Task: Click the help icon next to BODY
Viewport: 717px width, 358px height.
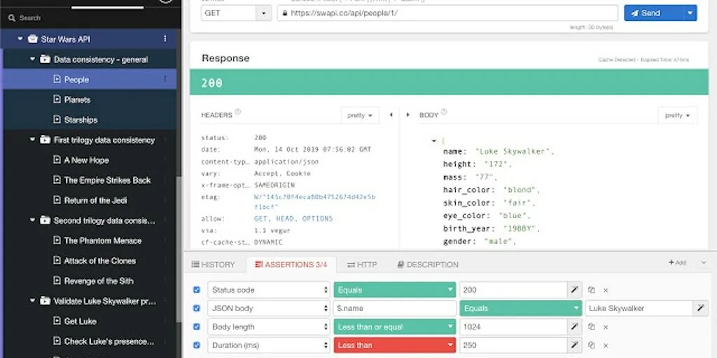Action: pyautogui.click(x=444, y=113)
